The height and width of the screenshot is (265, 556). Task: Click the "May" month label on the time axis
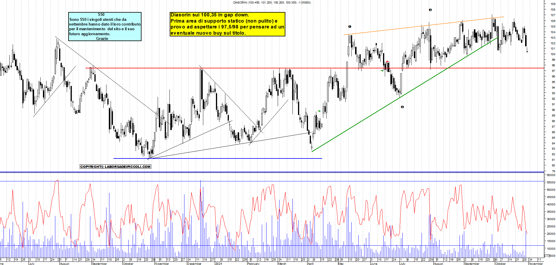tap(341, 264)
